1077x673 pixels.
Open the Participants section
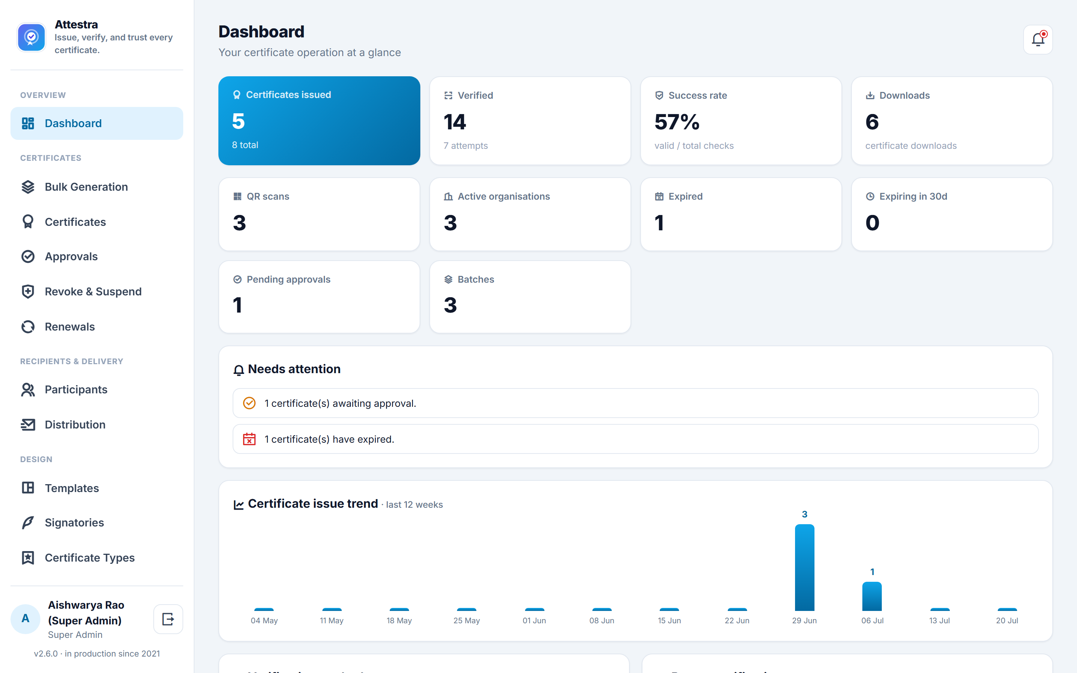pos(96,390)
